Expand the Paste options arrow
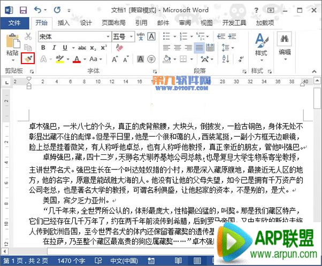 [x=13, y=60]
